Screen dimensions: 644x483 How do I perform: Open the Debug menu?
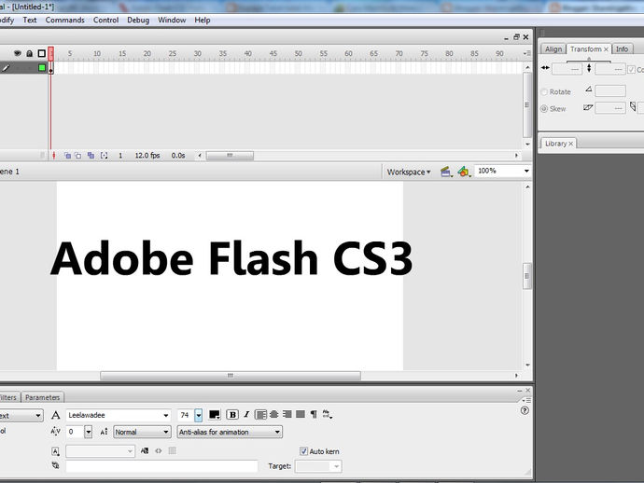(x=138, y=21)
